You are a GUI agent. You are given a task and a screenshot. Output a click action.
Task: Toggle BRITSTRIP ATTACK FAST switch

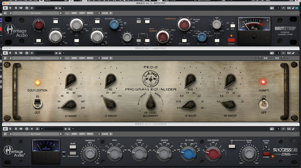click(x=184, y=40)
